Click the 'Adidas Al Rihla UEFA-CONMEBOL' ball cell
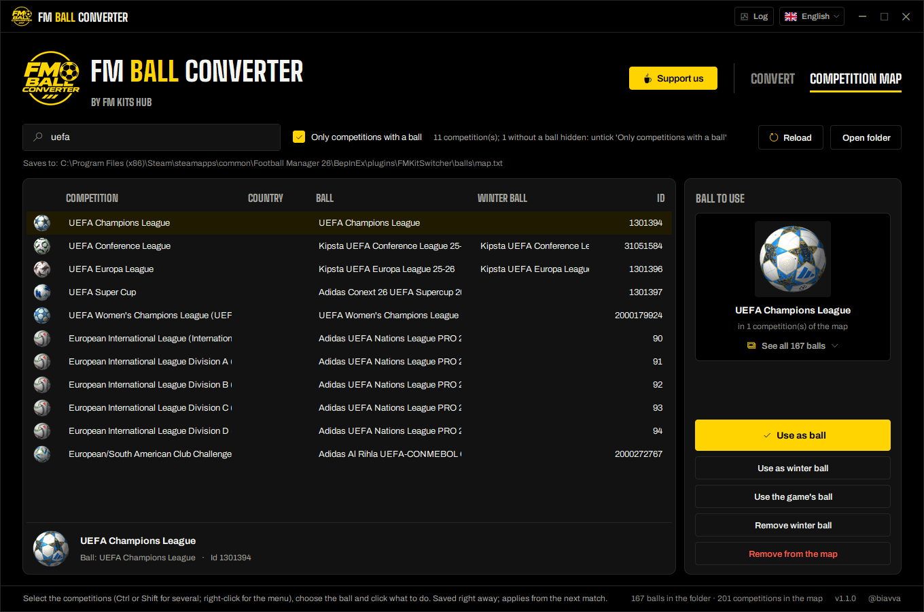 (x=390, y=454)
